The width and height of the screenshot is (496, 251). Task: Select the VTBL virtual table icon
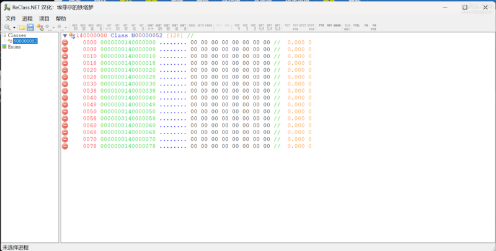[x=356, y=27]
